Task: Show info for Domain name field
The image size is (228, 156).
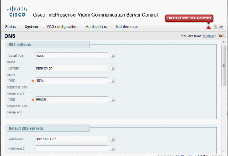Action: point(113,68)
